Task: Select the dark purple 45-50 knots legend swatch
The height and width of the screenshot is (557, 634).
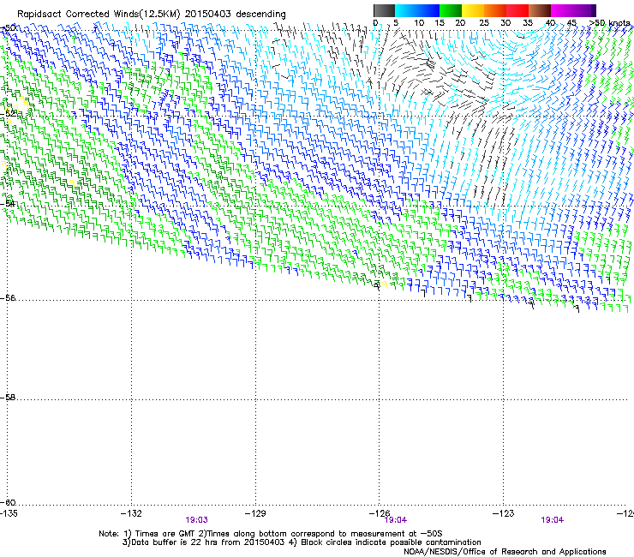Action: 584,10
